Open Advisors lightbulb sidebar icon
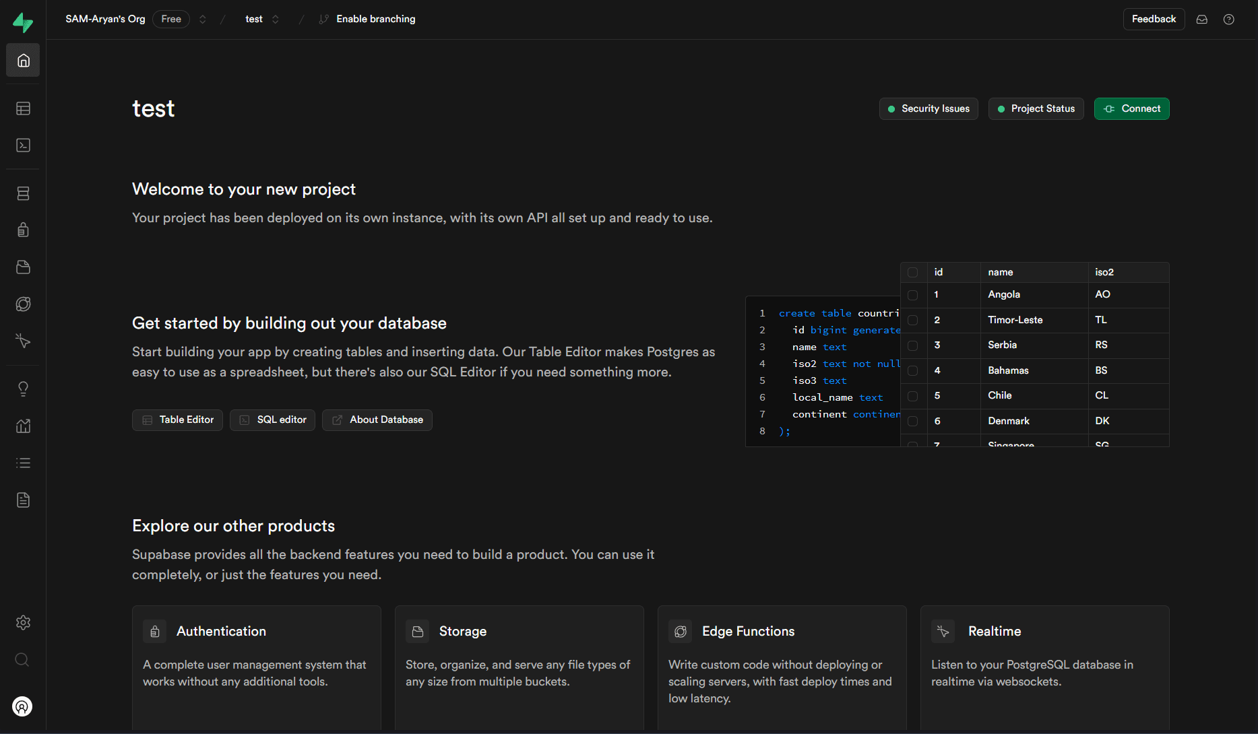1258x734 pixels. click(23, 389)
